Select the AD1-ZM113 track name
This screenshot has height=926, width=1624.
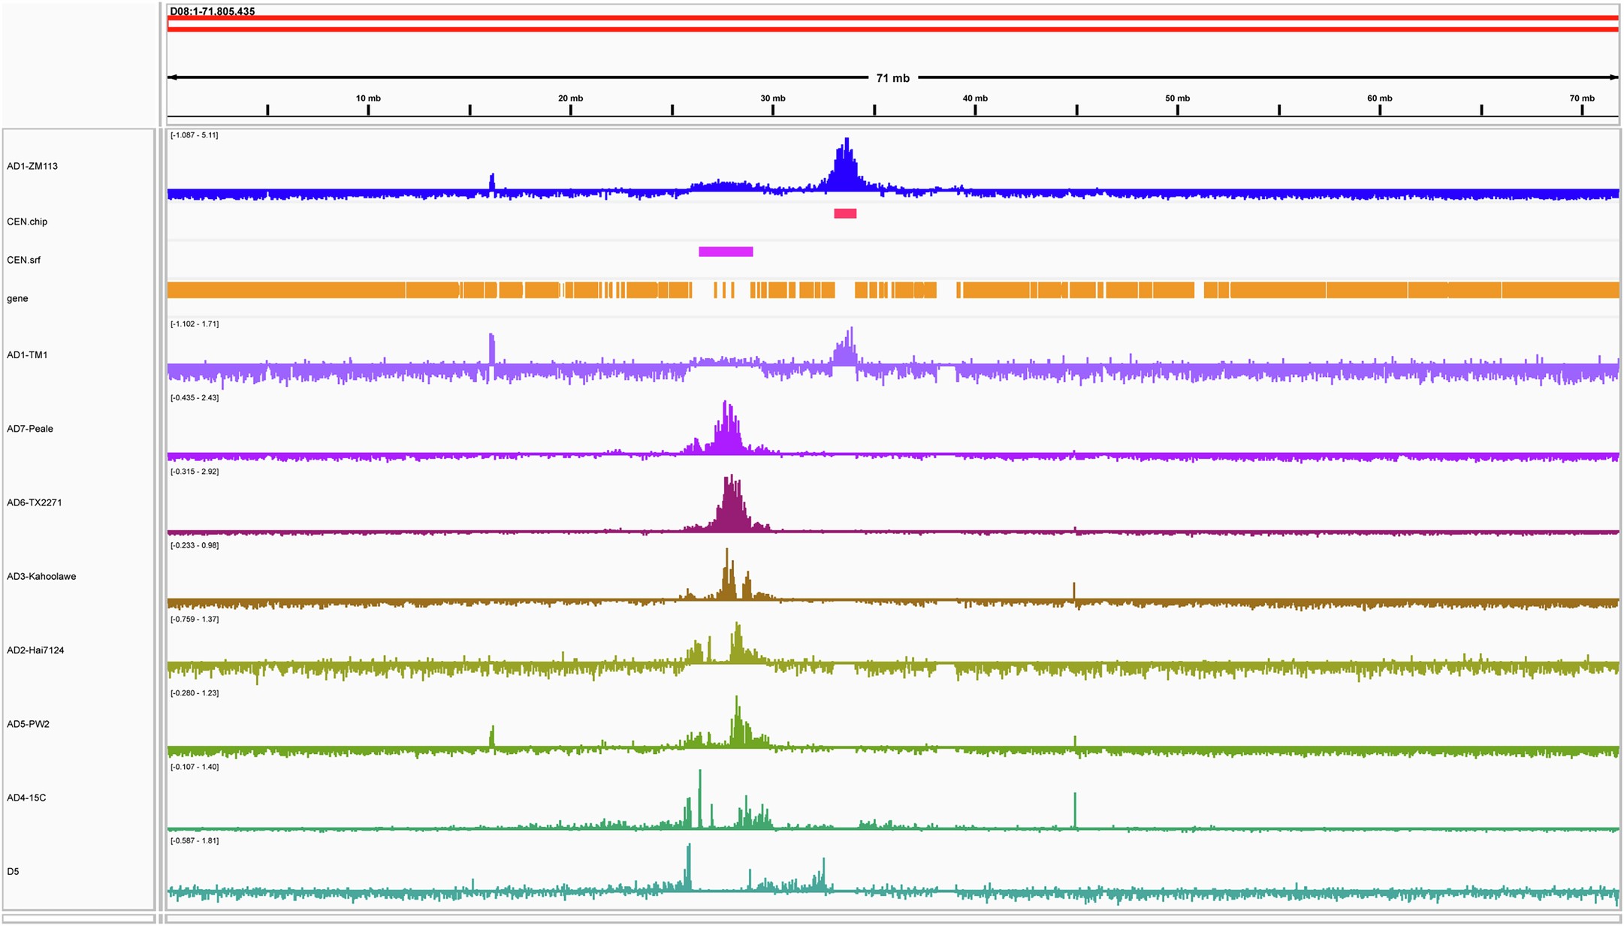tap(32, 166)
